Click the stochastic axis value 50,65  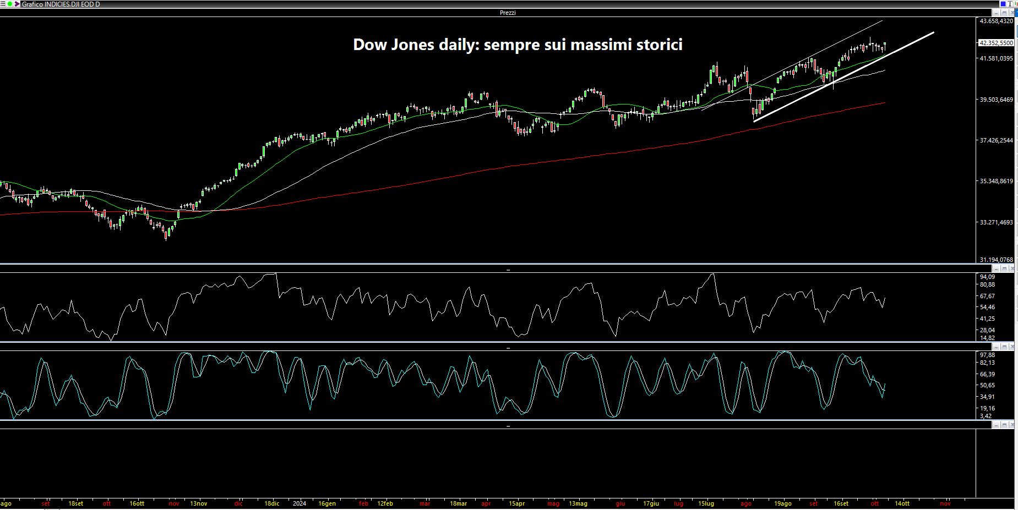tap(987, 385)
